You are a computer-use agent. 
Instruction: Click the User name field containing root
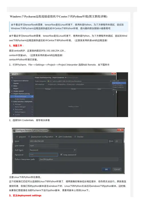(x=43, y=146)
